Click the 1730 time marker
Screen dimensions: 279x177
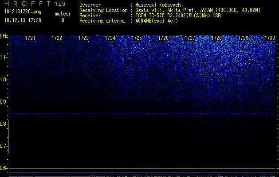click(270, 38)
